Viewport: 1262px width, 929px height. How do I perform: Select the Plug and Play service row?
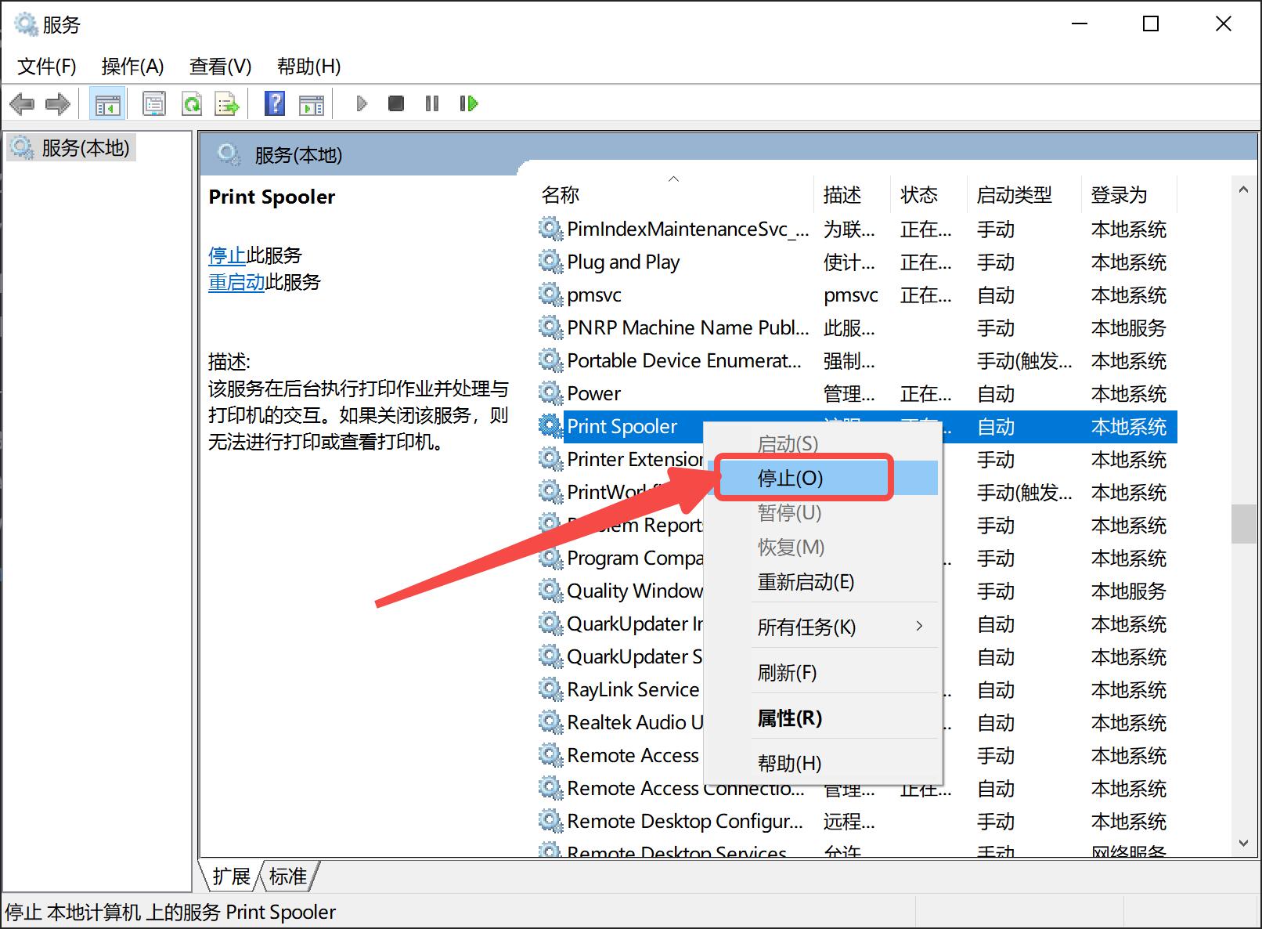622,262
